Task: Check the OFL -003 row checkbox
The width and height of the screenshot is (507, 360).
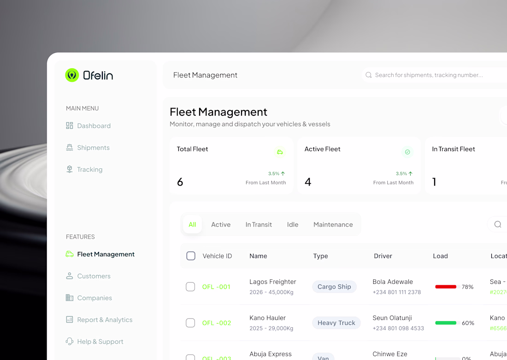Action: click(x=190, y=357)
